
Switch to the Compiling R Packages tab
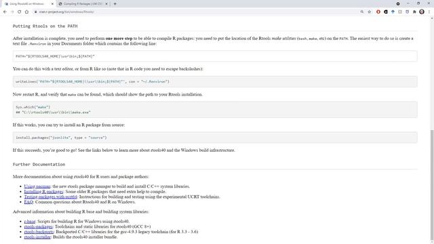coord(83,4)
